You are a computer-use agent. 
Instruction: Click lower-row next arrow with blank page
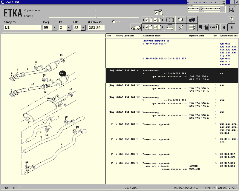click(x=158, y=27)
